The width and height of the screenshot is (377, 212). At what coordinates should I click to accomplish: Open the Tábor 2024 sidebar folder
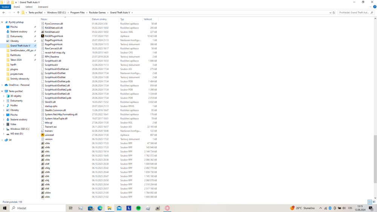[x=16, y=60]
